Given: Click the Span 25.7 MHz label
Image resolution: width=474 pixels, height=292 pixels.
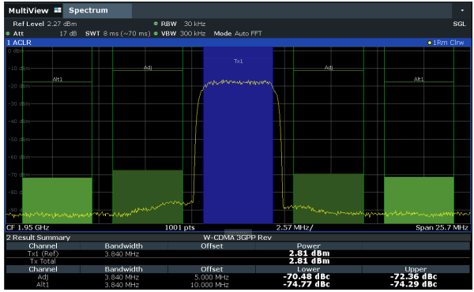Looking at the screenshot, I should tap(442, 228).
